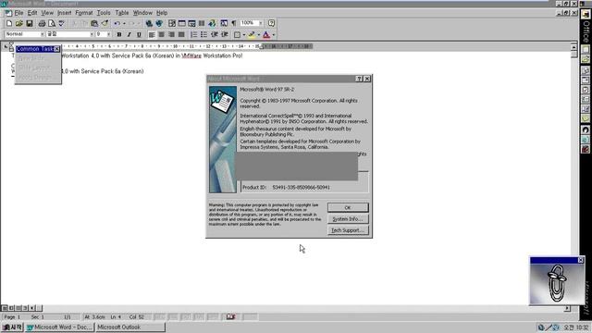Click the Outside Border icon
The width and height of the screenshot is (592, 333).
[x=237, y=35]
